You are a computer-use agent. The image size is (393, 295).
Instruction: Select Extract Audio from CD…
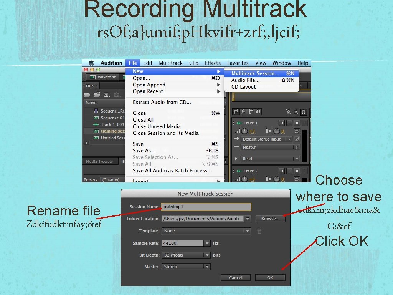pyautogui.click(x=175, y=102)
